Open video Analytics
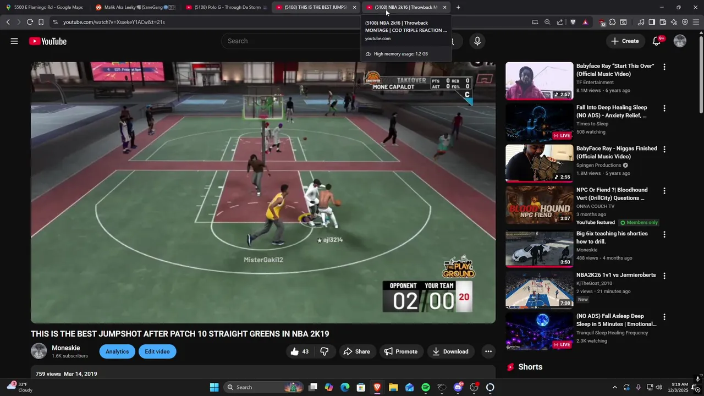 [117, 351]
